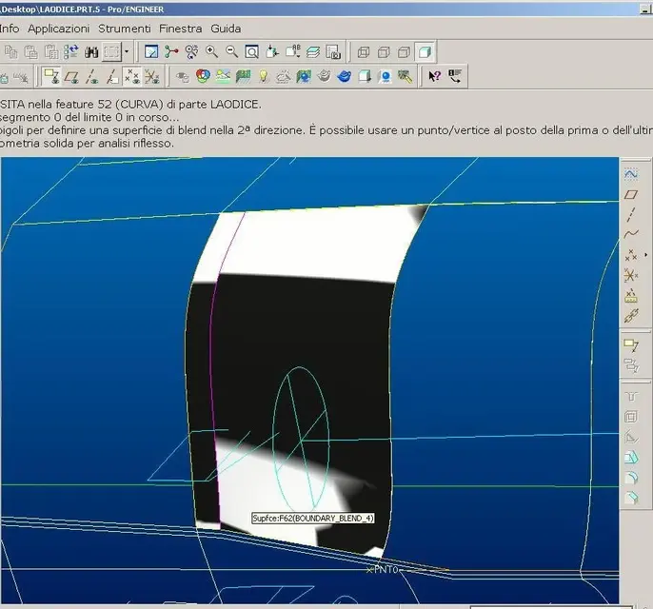Insert annotation feature from right toolbar
Viewport: 653px width, 609px height.
(631, 345)
